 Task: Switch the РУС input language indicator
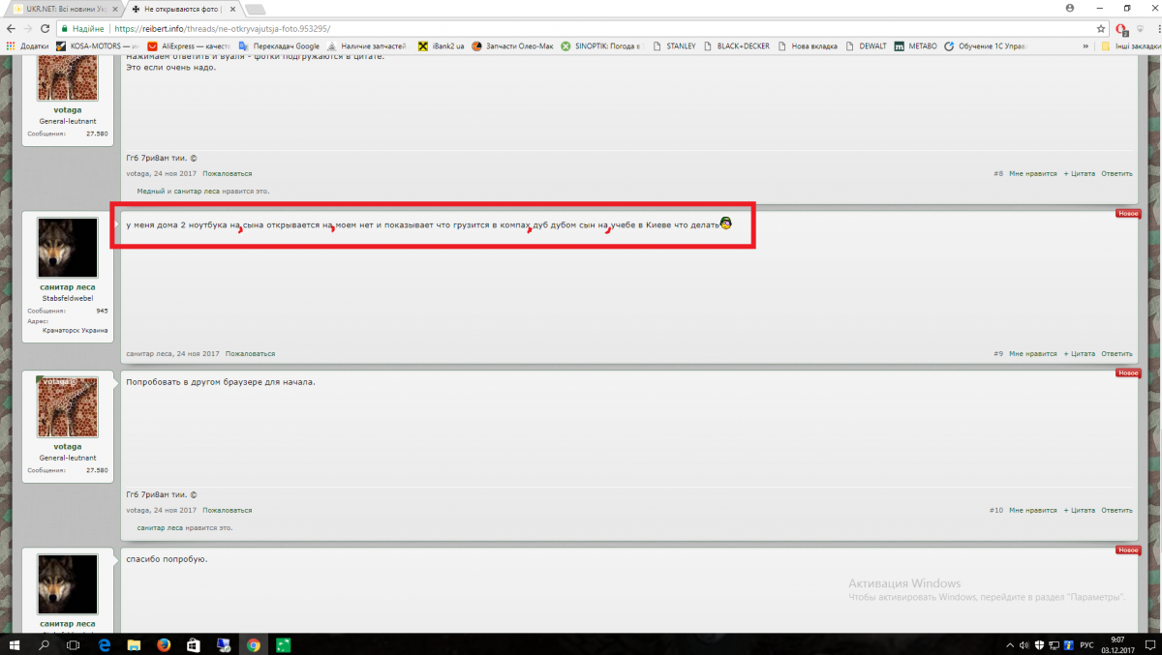pos(1086,644)
